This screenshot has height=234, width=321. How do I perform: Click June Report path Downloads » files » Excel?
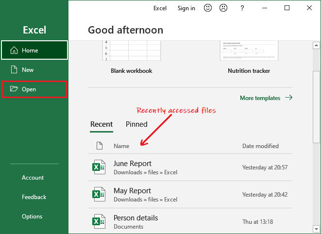coord(145,172)
